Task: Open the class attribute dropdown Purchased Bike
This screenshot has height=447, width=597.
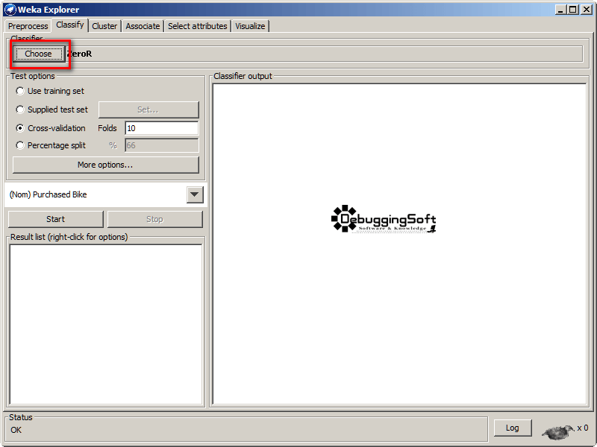Action: click(195, 195)
